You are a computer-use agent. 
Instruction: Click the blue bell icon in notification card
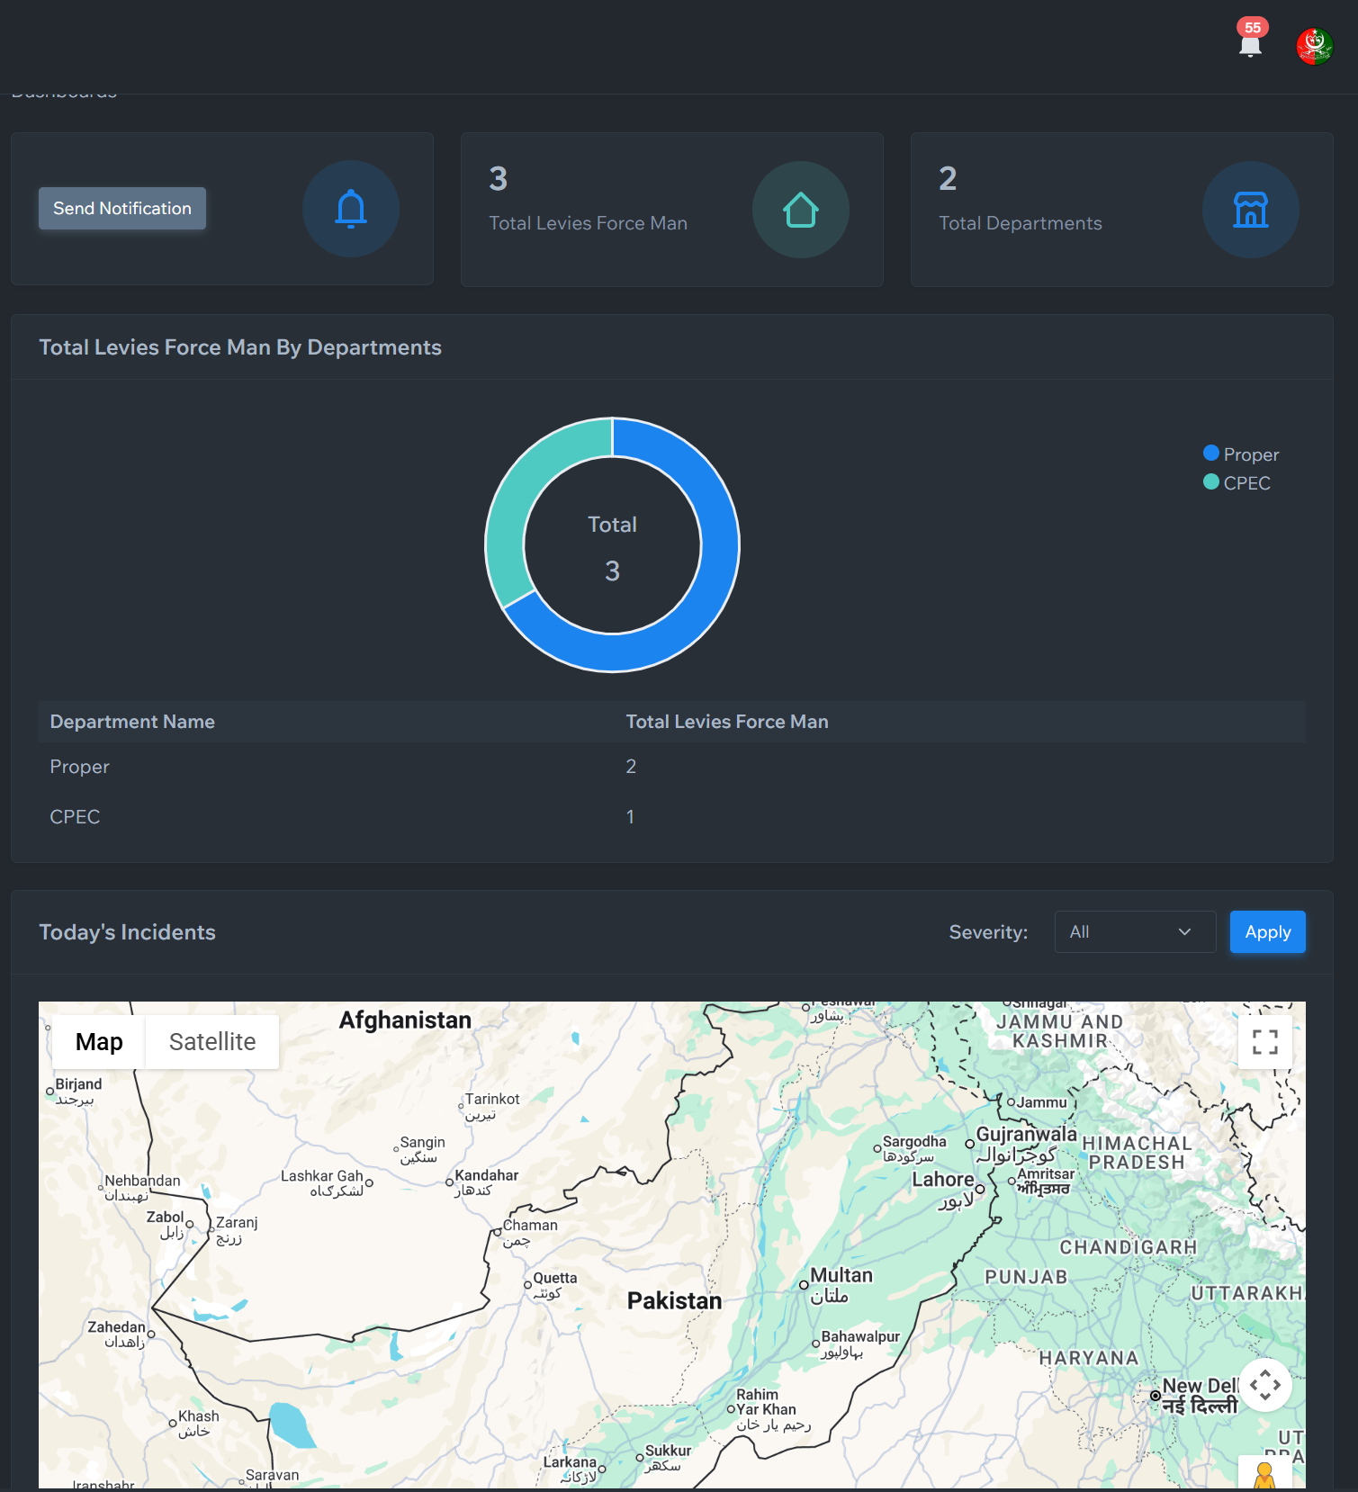(x=351, y=209)
